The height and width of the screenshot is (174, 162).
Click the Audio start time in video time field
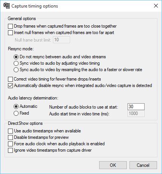pos(136,113)
